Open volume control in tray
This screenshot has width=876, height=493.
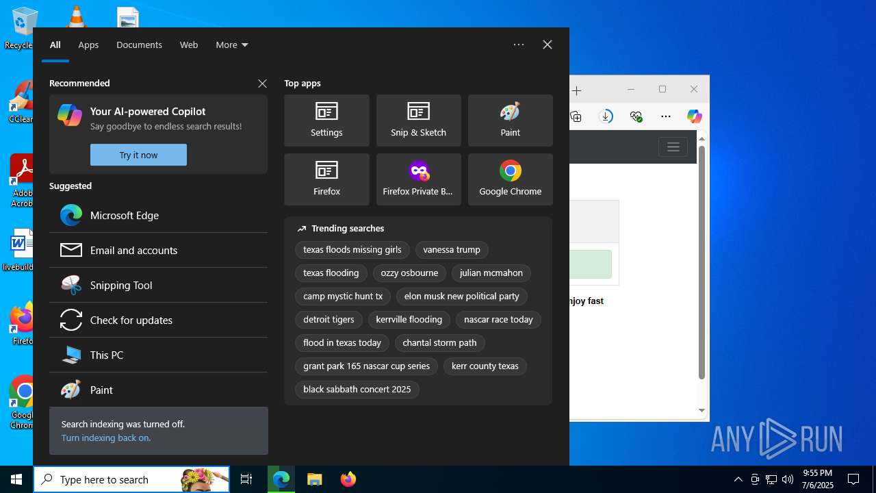point(788,479)
